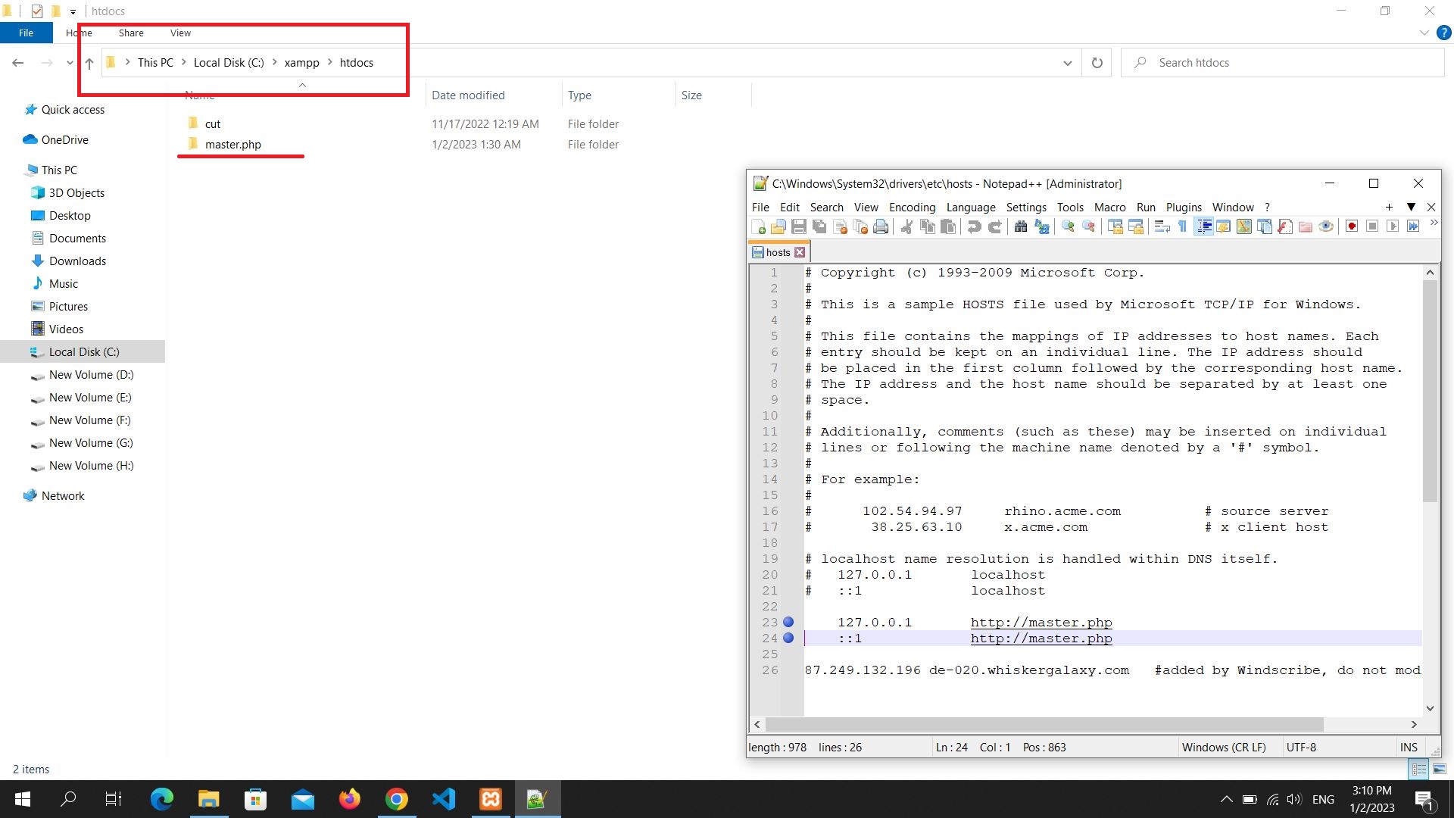Expand the Explorer ribbon chevron
Image resolution: width=1454 pixels, height=818 pixels.
(x=1424, y=33)
